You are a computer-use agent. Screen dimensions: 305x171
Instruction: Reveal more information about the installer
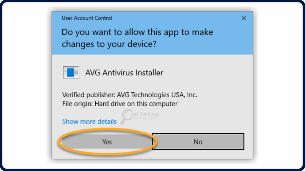[89, 121]
